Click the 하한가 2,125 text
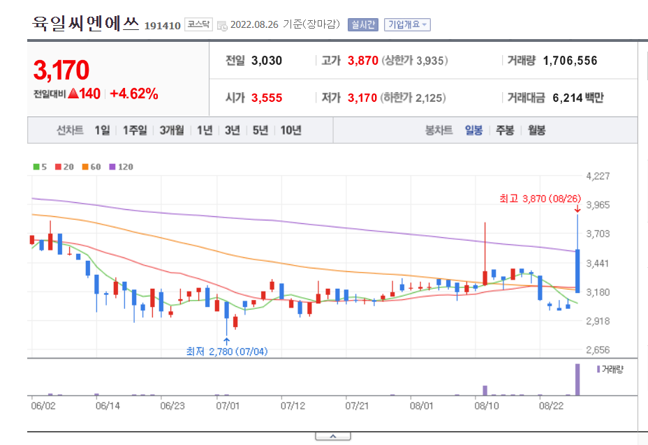 pos(413,98)
